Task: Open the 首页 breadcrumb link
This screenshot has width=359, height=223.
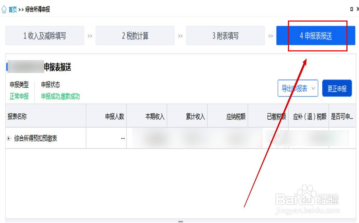Action: click(11, 9)
